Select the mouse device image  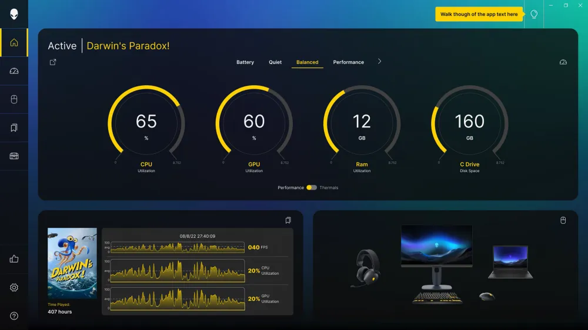pos(487,297)
